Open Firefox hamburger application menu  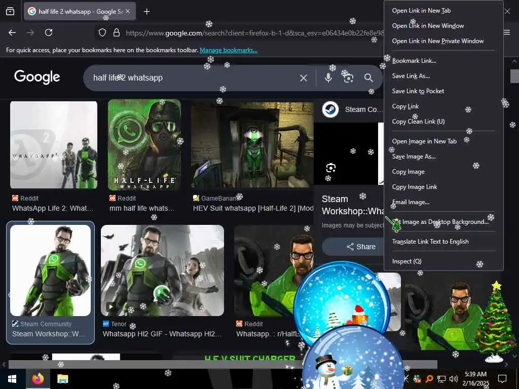507,32
